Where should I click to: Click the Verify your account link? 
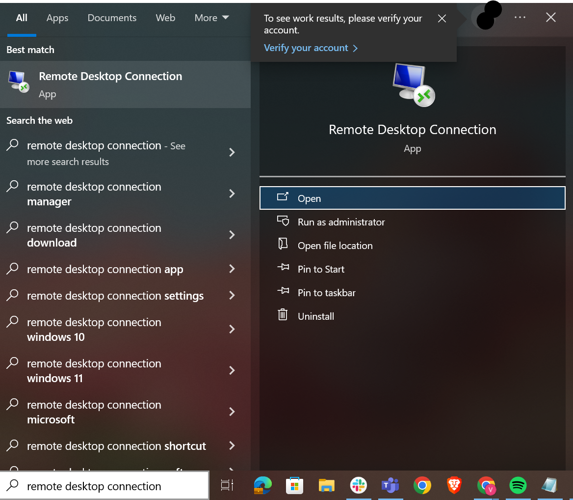(306, 48)
